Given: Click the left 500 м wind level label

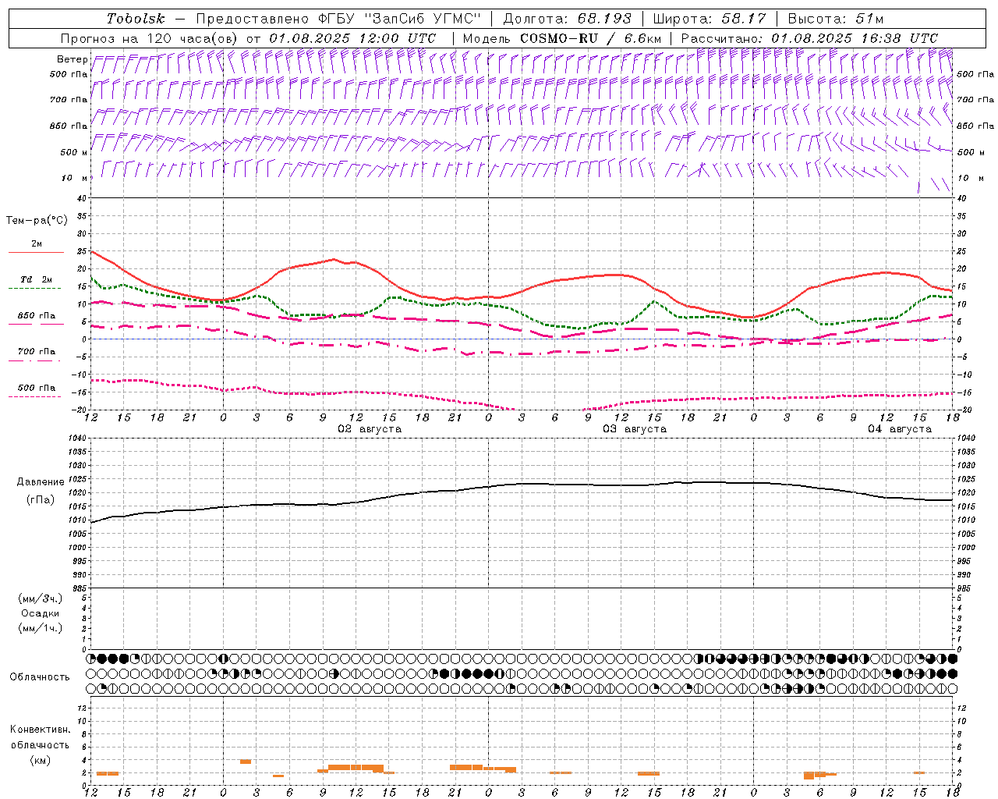Looking at the screenshot, I should [x=73, y=152].
